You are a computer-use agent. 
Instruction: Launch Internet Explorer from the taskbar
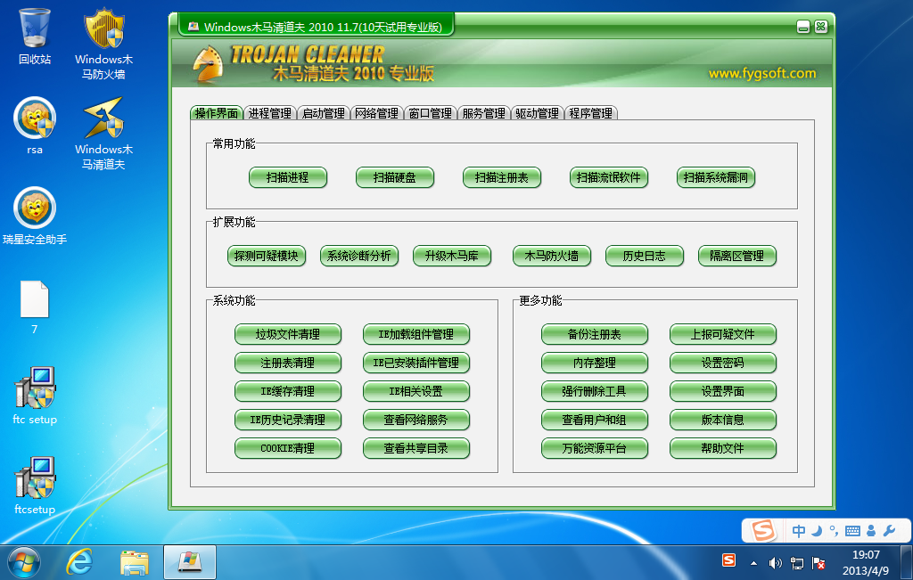click(x=79, y=562)
